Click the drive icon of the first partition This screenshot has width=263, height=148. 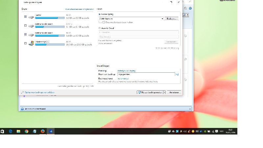pyautogui.click(x=31, y=16)
